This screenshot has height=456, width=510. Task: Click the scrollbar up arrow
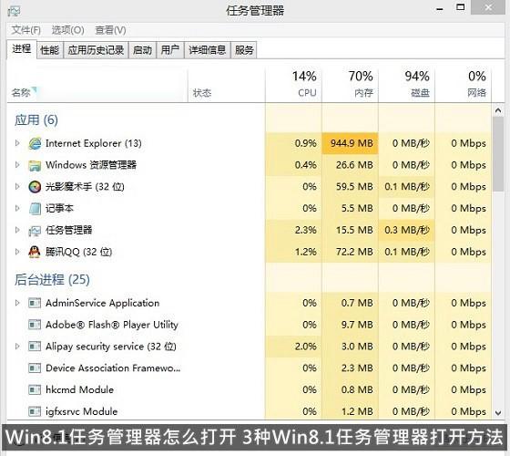498,110
